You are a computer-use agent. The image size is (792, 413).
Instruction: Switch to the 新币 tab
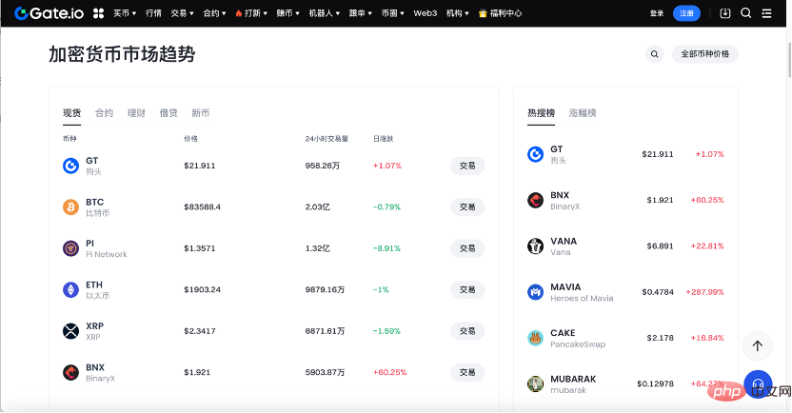200,113
